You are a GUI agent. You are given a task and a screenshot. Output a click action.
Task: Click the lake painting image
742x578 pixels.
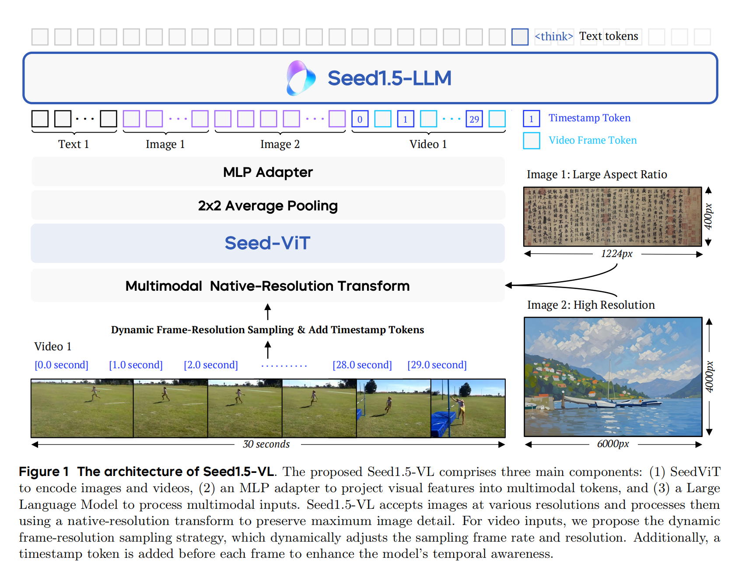pos(613,377)
